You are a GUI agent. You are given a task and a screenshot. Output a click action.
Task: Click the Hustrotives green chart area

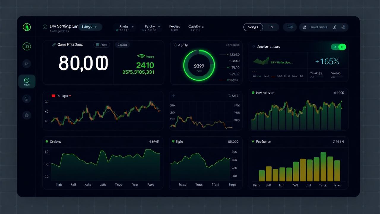pos(297,115)
